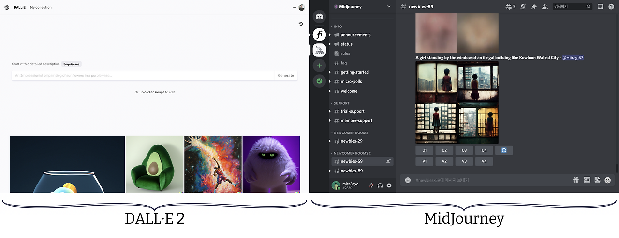
Task: Click the V4 variation button
Action: click(x=484, y=161)
